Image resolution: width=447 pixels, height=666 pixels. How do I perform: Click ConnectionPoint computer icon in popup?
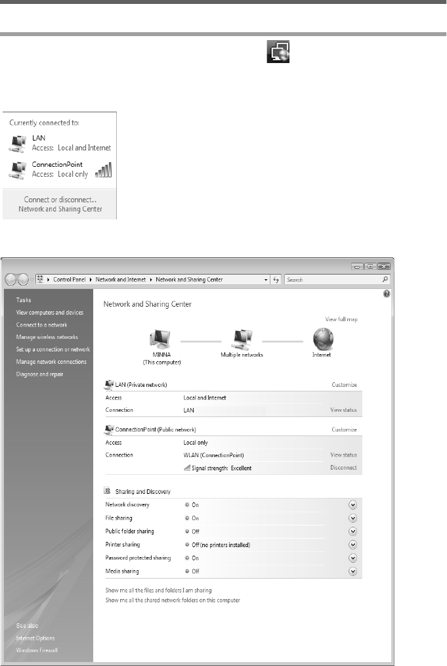(x=18, y=169)
